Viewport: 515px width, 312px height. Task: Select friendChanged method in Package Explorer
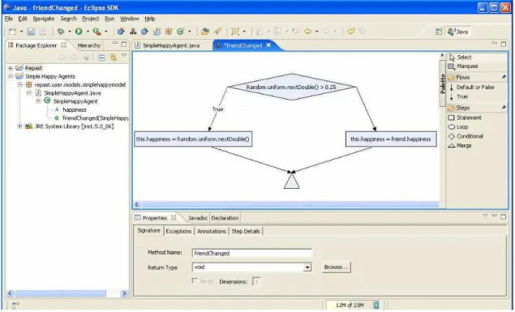point(95,118)
